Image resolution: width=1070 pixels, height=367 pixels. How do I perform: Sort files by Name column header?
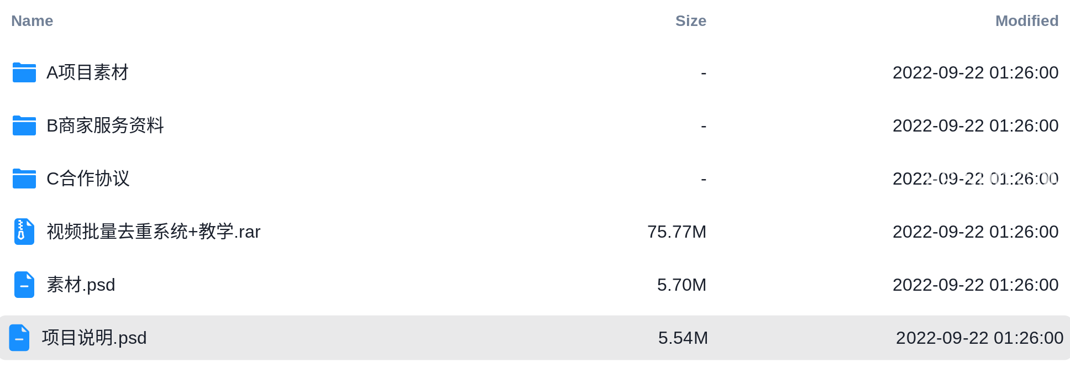coord(32,21)
